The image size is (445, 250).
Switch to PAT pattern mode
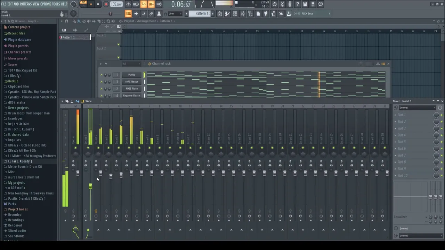[83, 2]
